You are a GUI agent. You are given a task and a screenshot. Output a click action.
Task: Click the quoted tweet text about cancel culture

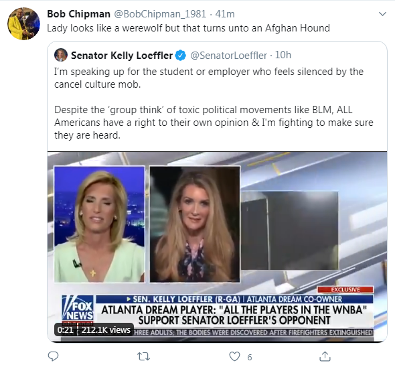pyautogui.click(x=214, y=103)
